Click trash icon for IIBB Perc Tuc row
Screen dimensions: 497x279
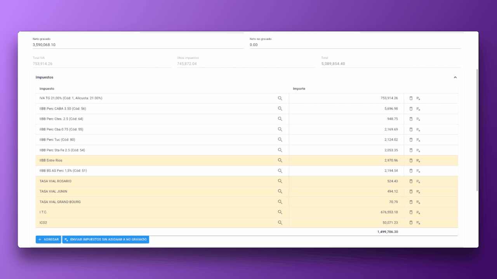click(x=411, y=140)
